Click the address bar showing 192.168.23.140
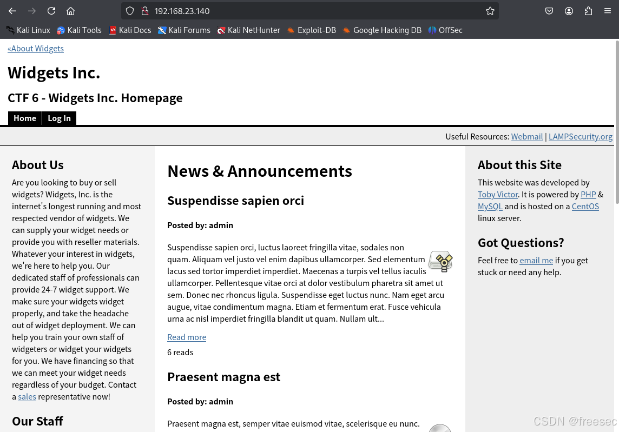Image resolution: width=619 pixels, height=432 pixels. pos(310,11)
